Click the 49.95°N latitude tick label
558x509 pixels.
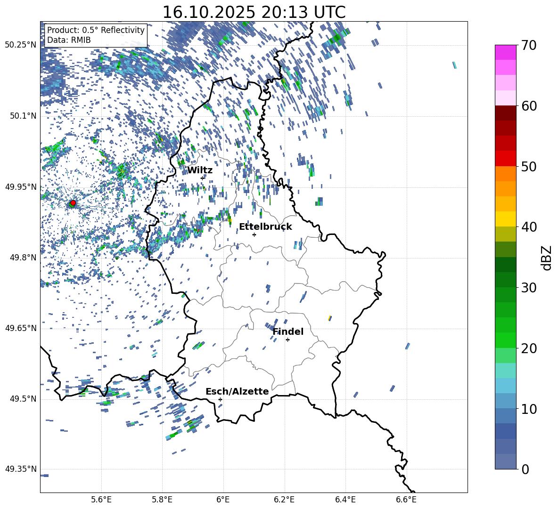click(21, 187)
